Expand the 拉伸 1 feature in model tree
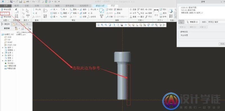The width and height of the screenshot is (225, 111). pos(3,53)
